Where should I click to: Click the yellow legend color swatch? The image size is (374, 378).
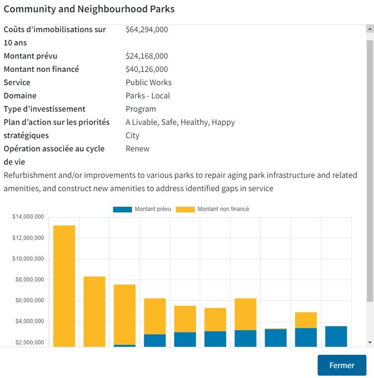click(185, 209)
